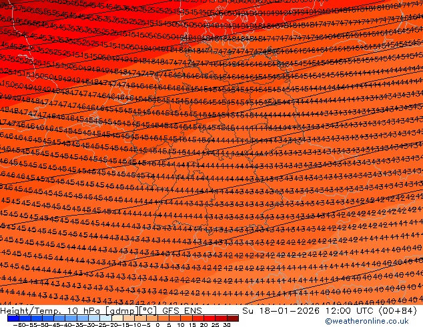423x327 pixels.
Task: Click the '0' legend scale value
Action: pyautogui.click(x=158, y=324)
